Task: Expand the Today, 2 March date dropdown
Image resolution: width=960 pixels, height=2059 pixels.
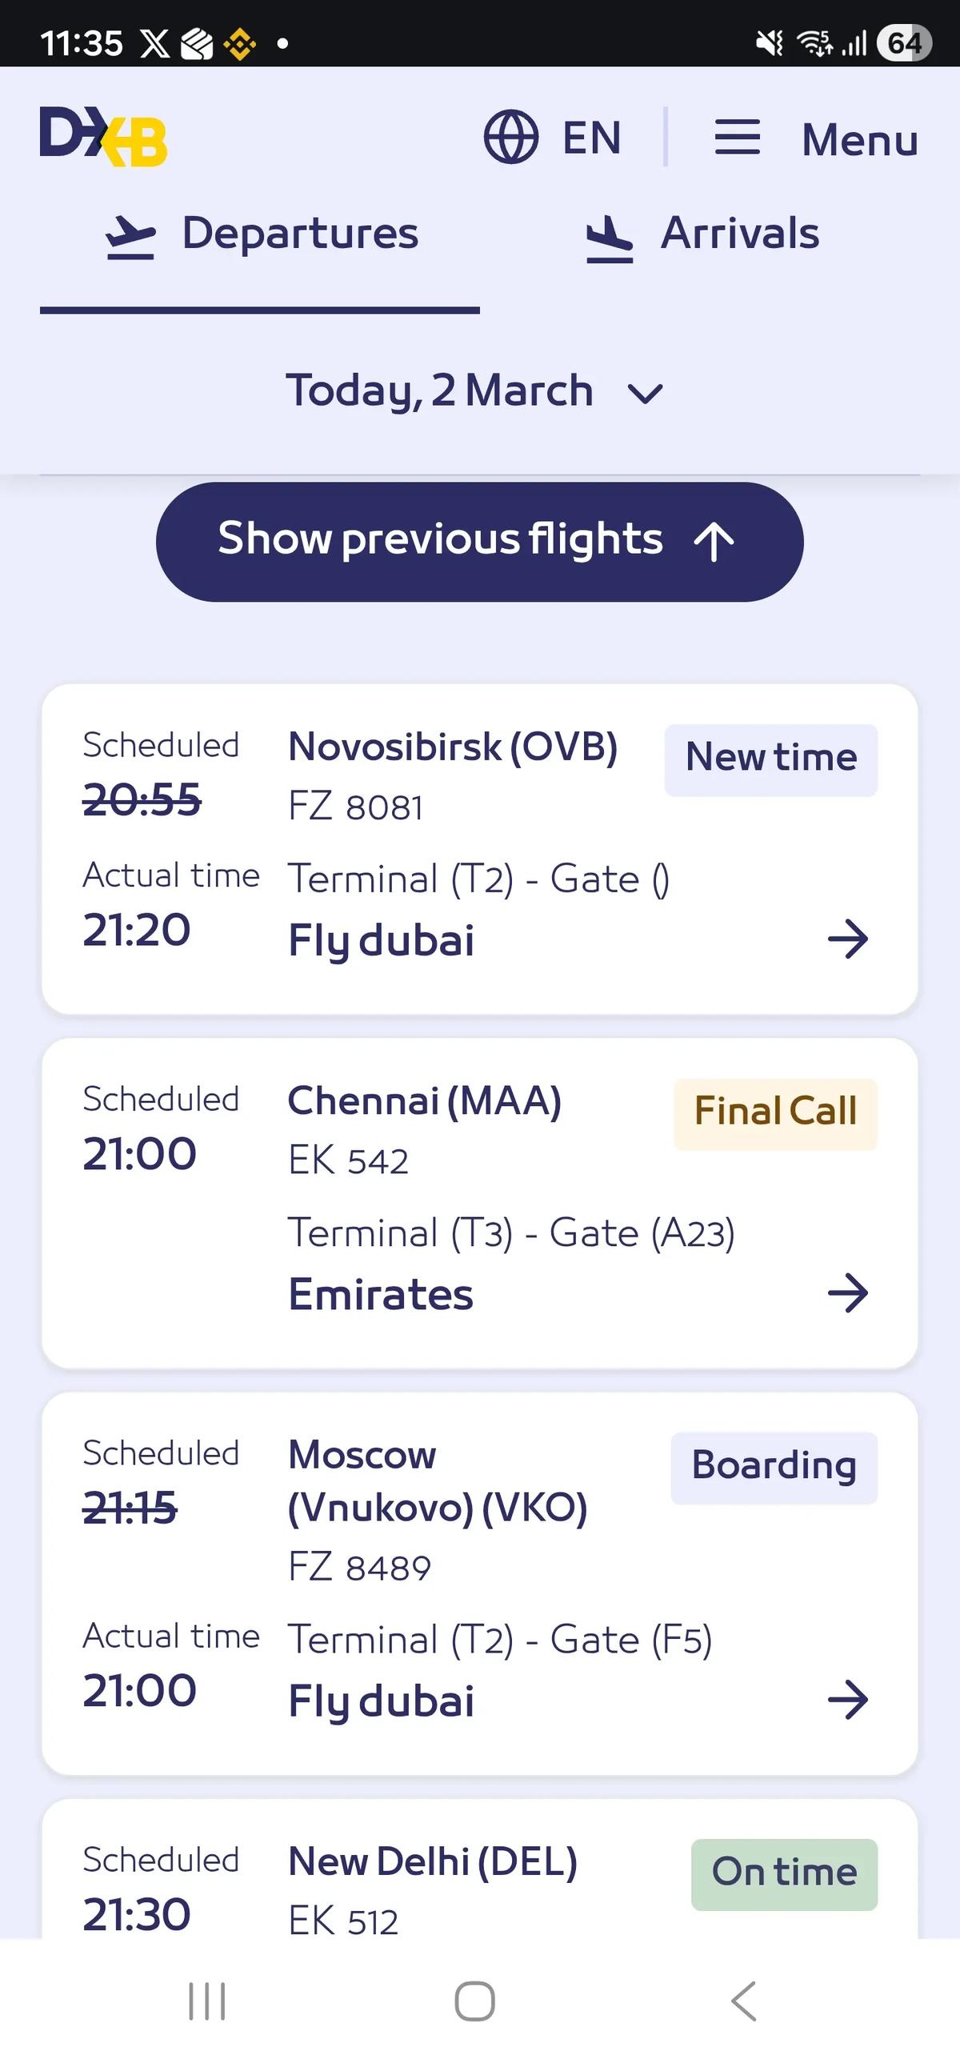Action: click(440, 391)
